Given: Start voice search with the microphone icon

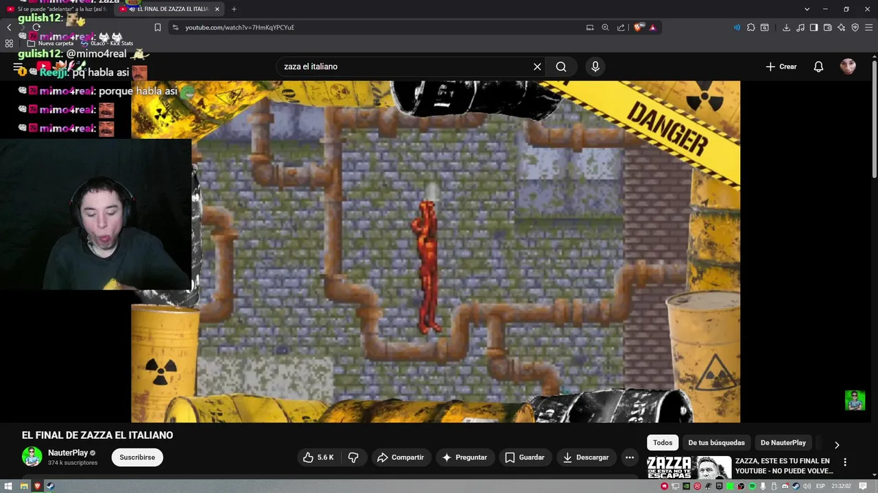Looking at the screenshot, I should point(595,66).
